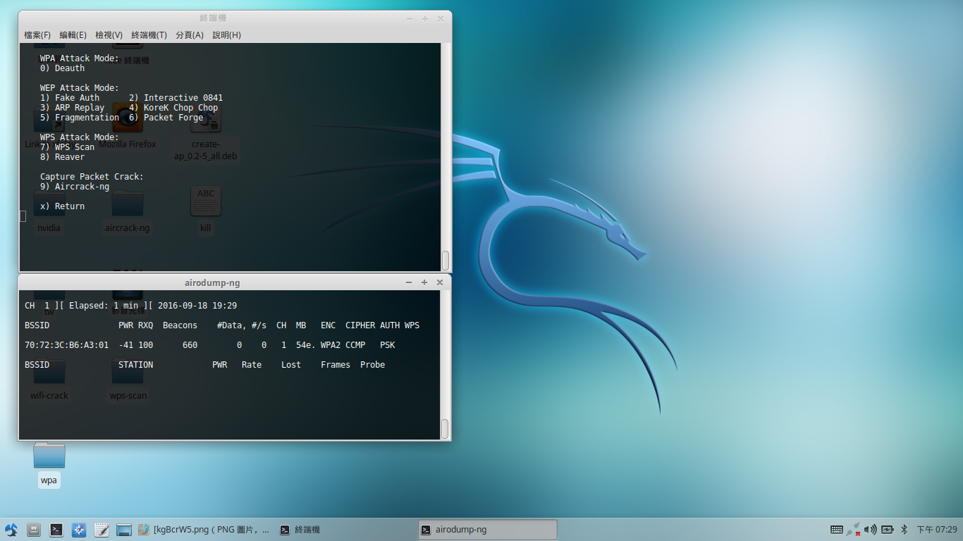Click the '2) Interactive 0841' option text

coord(176,98)
